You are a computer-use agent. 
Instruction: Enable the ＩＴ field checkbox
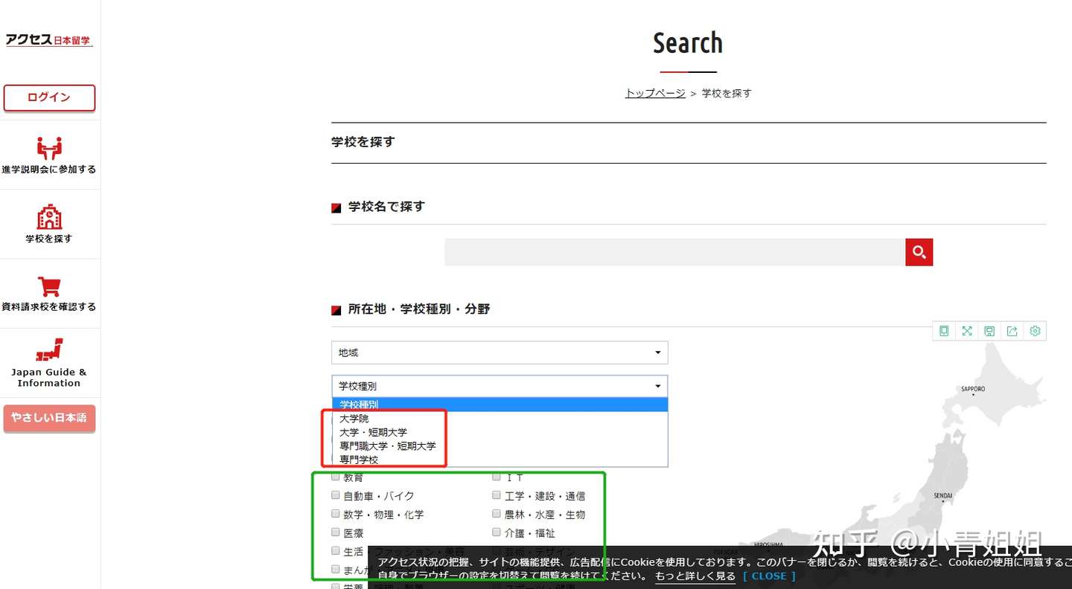pos(497,476)
